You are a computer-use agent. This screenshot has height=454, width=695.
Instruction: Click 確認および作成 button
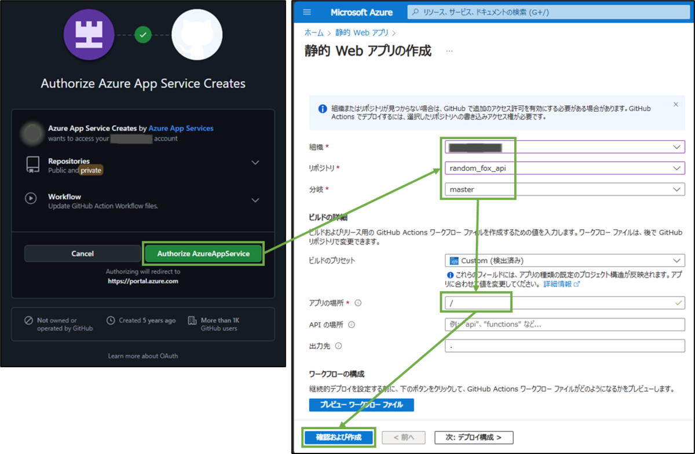pyautogui.click(x=339, y=437)
